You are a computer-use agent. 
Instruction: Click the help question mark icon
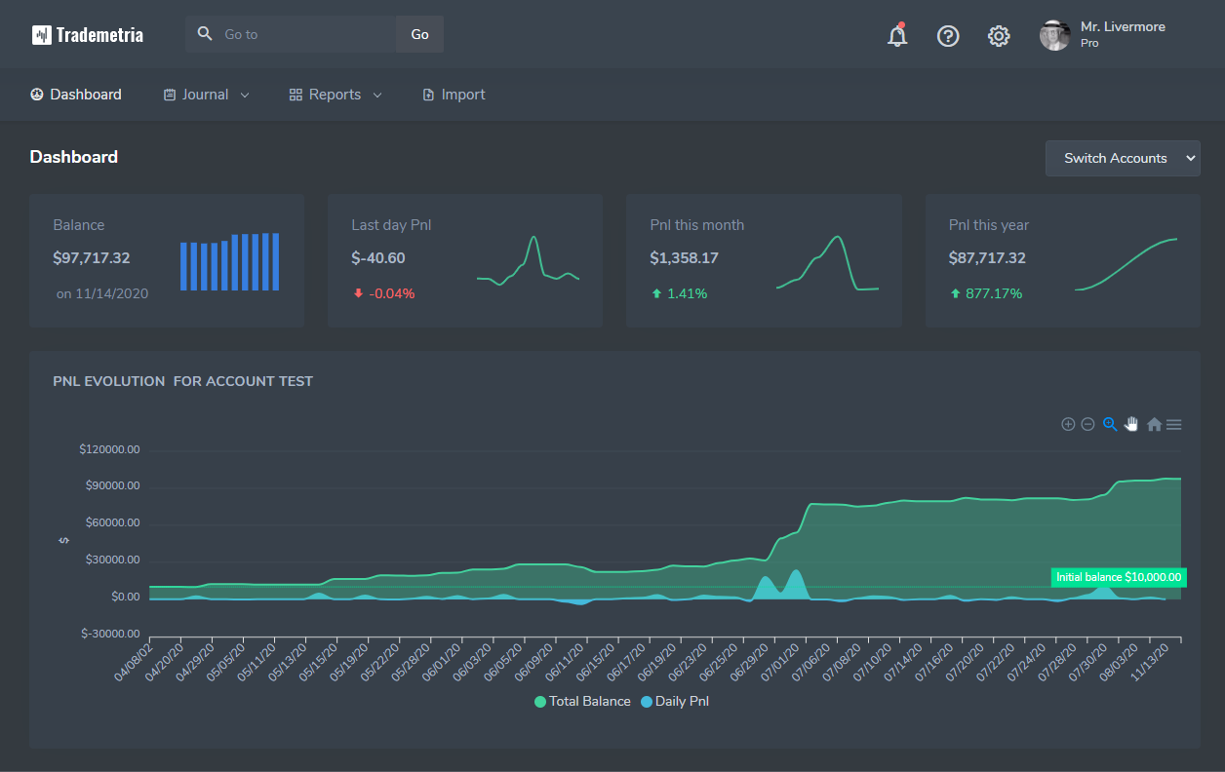click(948, 36)
